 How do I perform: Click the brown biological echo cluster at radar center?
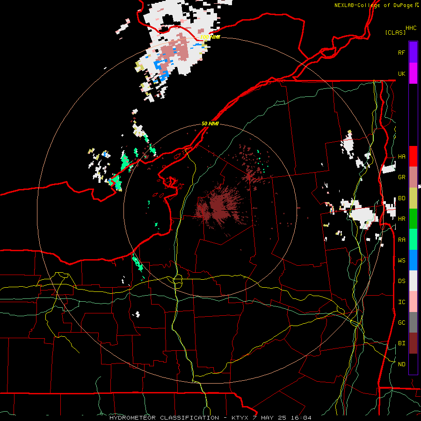point(220,207)
